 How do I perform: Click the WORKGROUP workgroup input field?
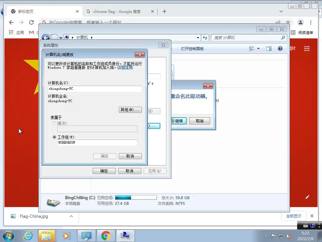click(97, 143)
